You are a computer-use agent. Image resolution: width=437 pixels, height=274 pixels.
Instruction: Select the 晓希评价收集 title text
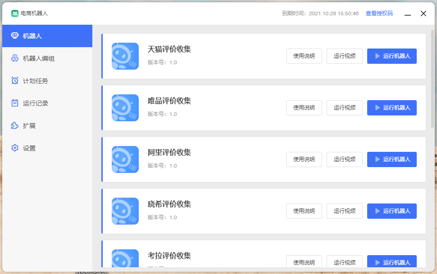169,204
